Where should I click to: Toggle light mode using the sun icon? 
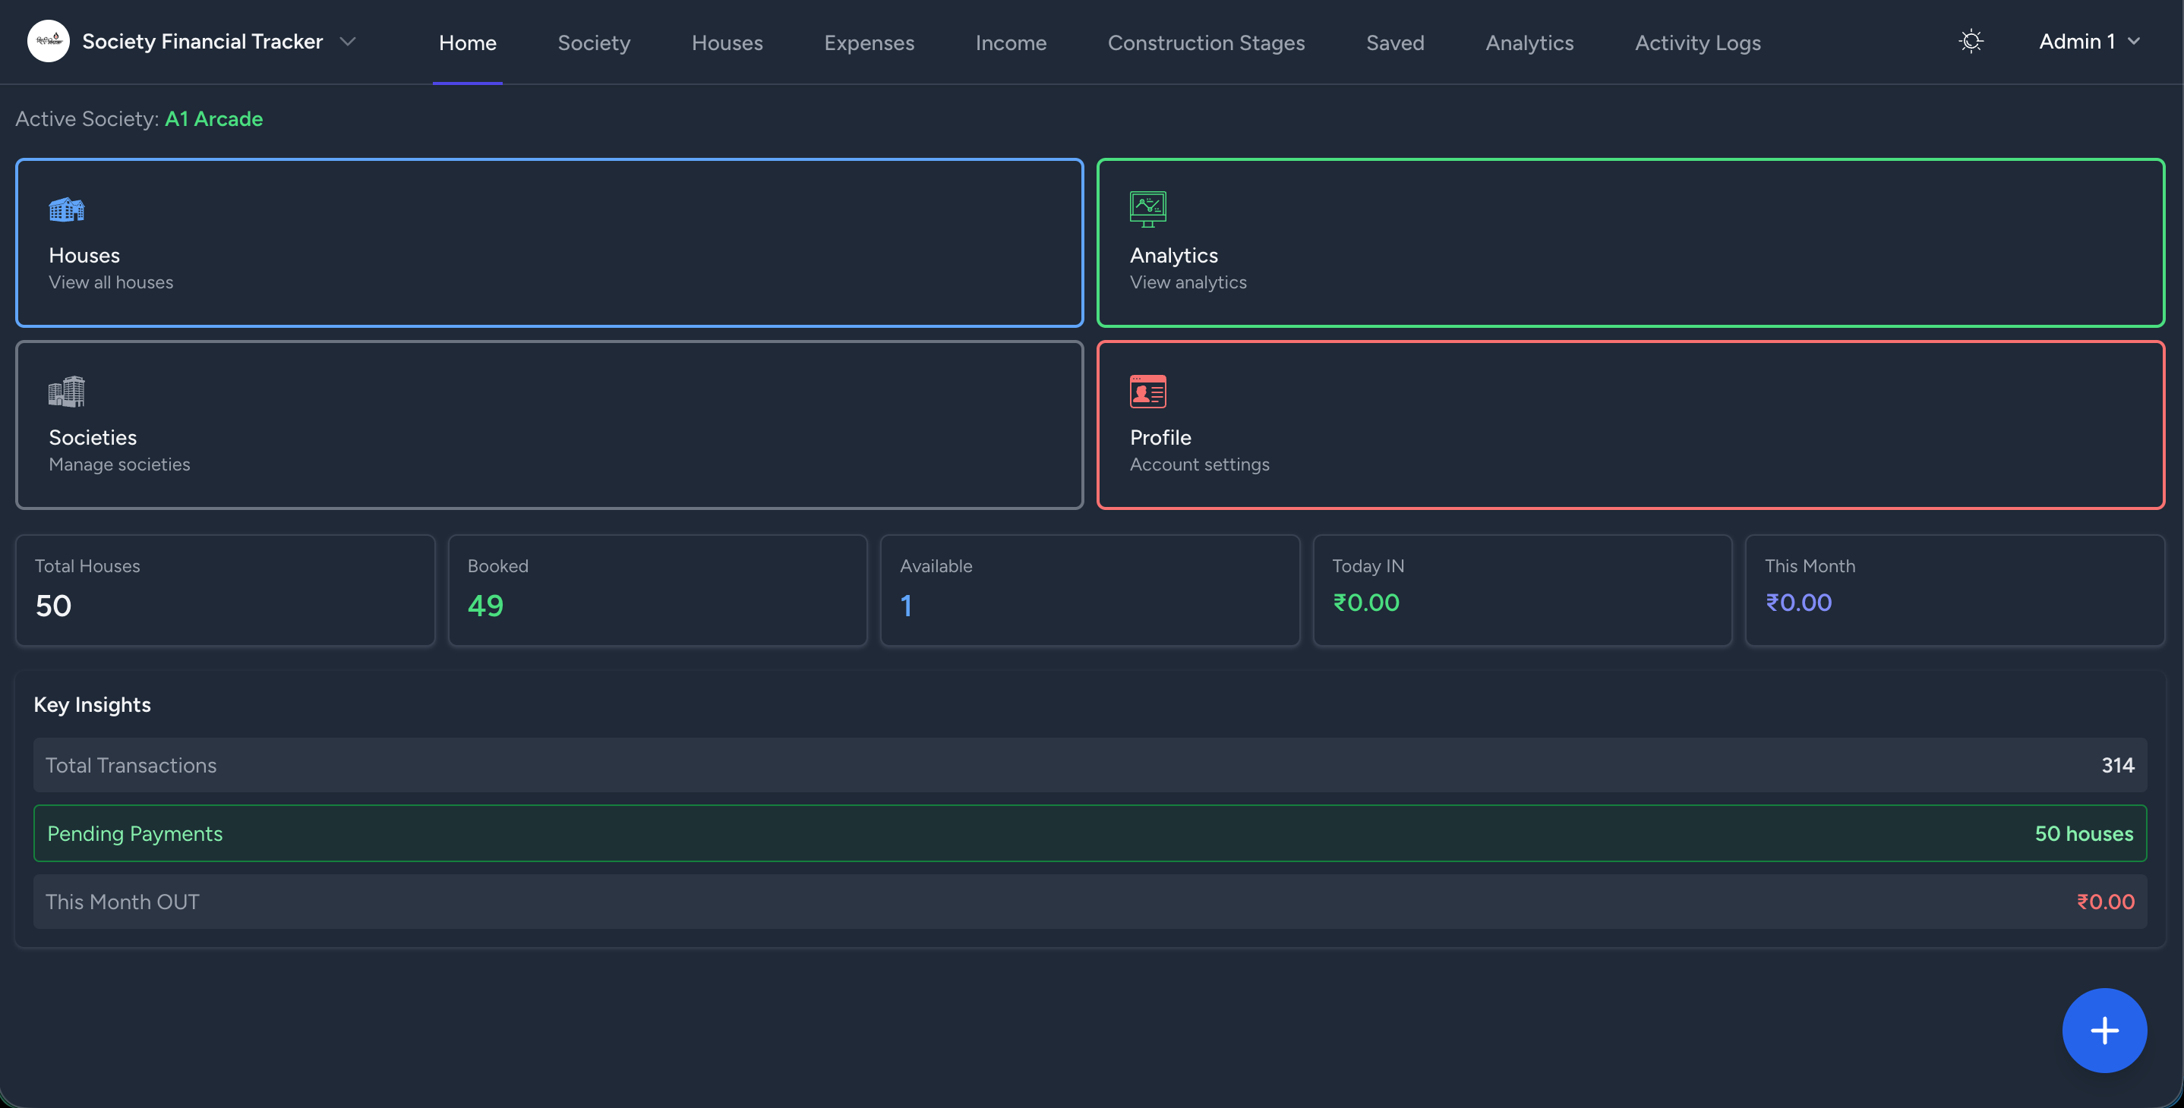pyautogui.click(x=1971, y=41)
